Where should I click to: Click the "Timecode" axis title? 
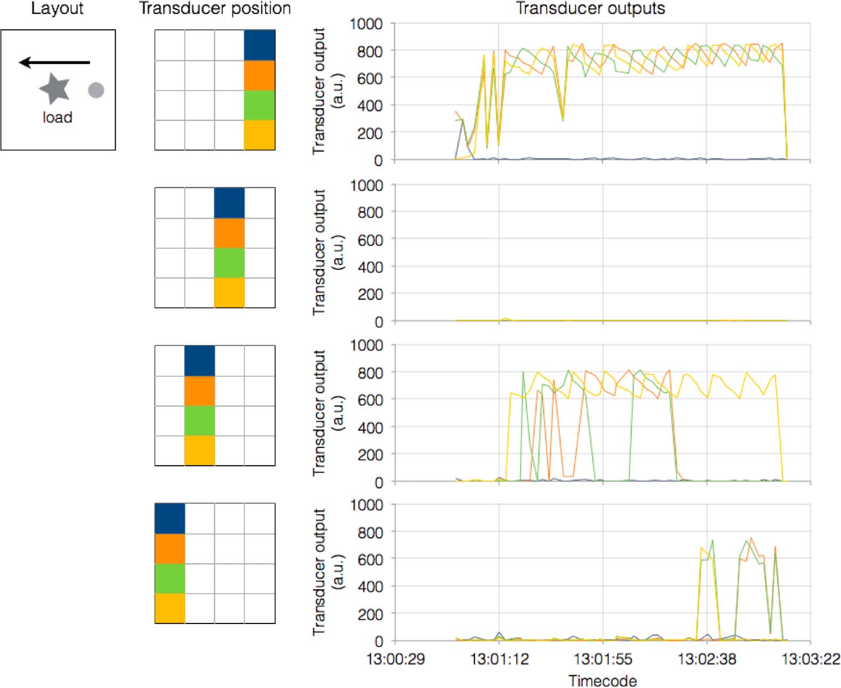(602, 681)
